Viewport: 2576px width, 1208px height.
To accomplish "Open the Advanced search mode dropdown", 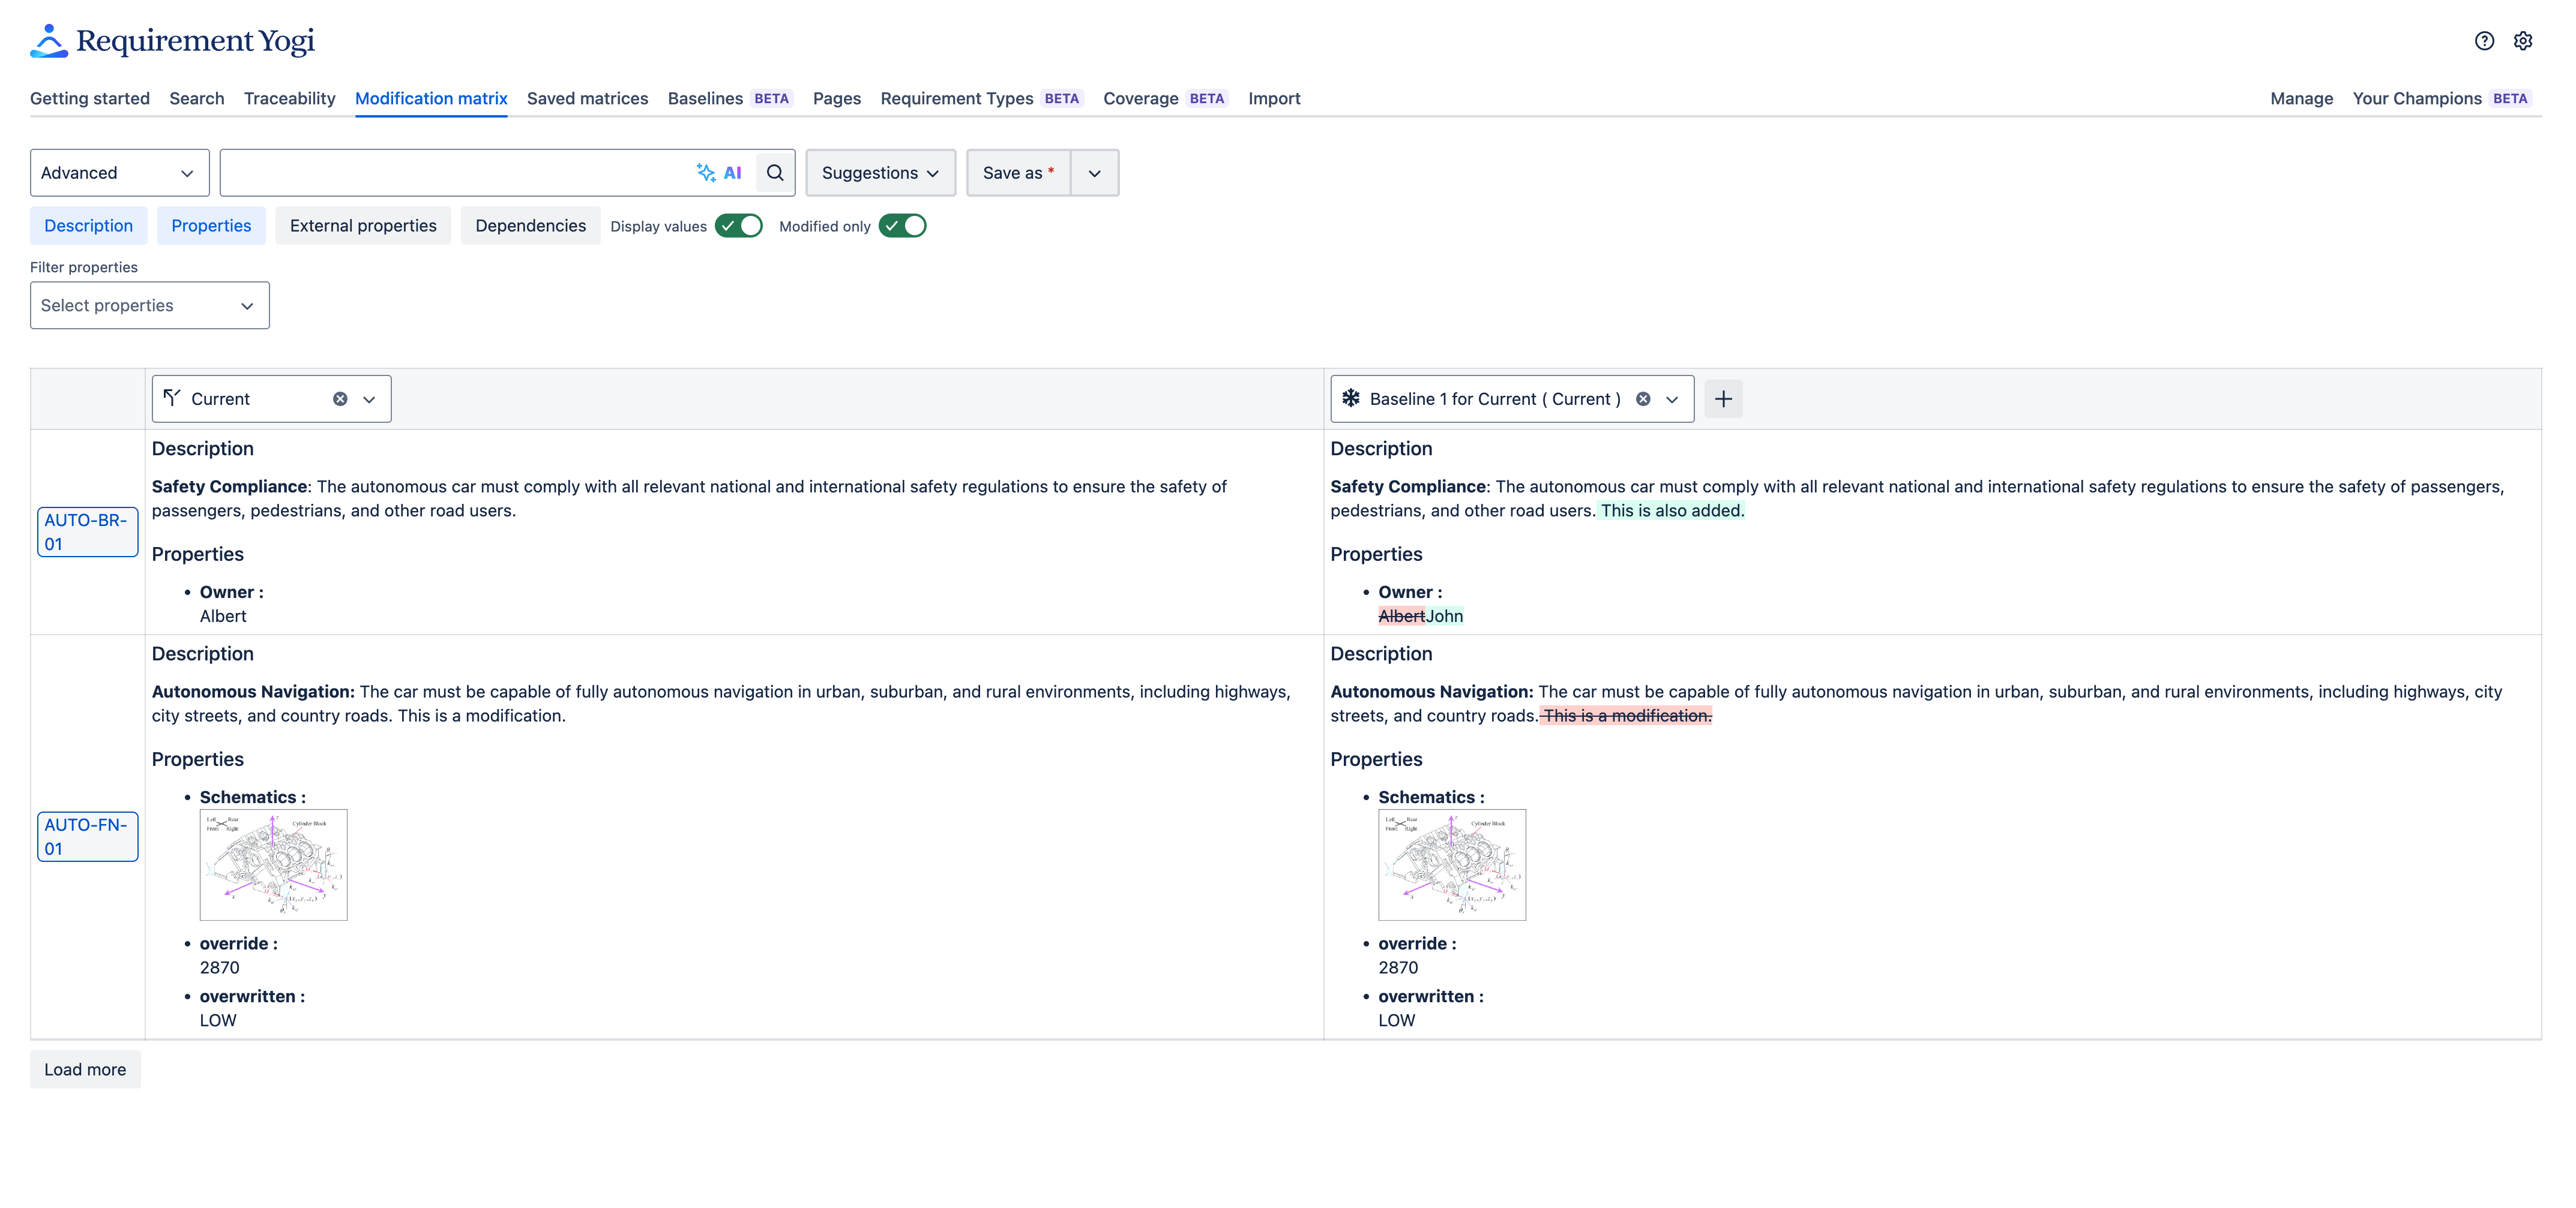I will click(x=118, y=172).
